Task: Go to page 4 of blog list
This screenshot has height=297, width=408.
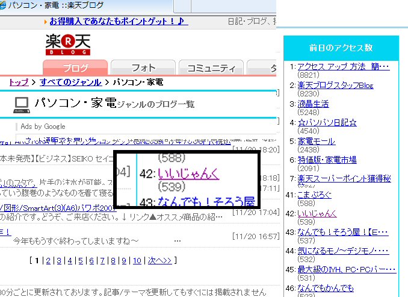Action: [x=70, y=260]
